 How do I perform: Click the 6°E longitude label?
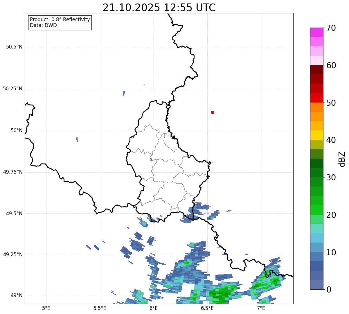(x=154, y=308)
